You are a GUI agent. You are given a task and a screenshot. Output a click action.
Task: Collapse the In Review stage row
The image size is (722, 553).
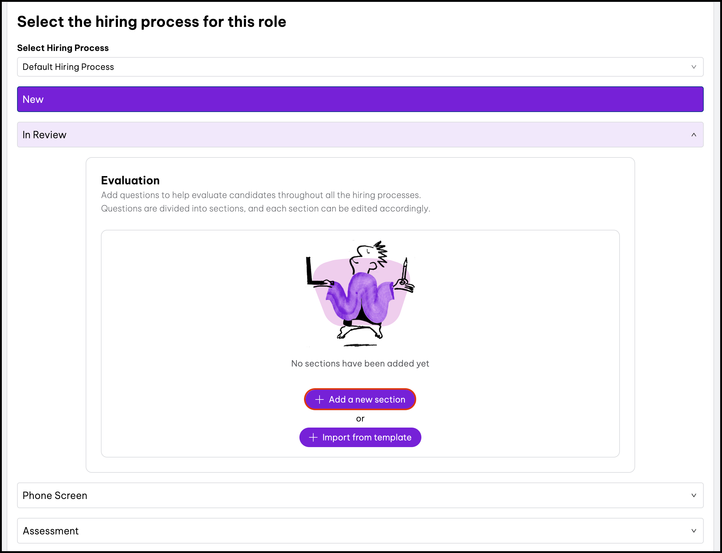360,135
